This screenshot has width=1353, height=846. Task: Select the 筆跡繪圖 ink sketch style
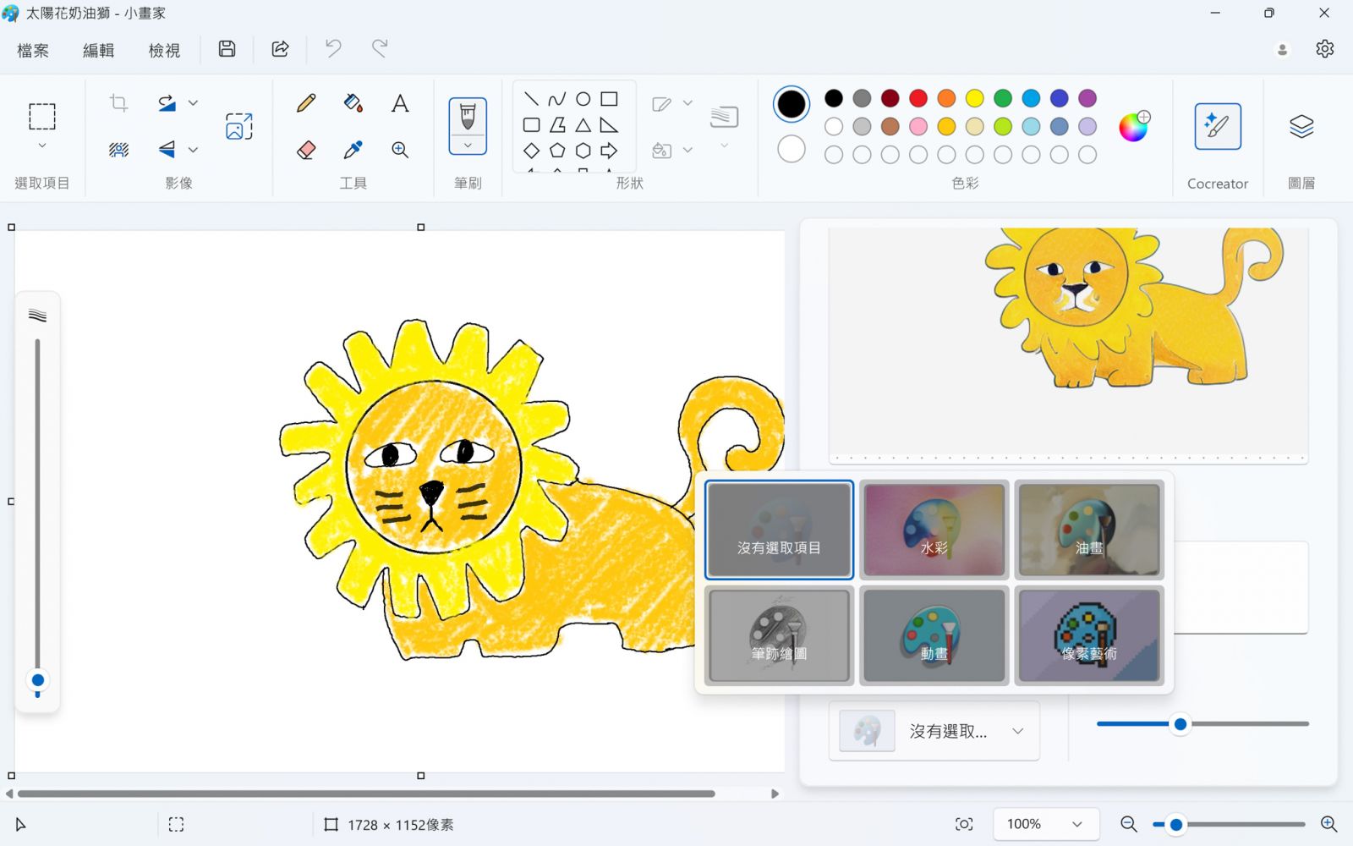(779, 635)
